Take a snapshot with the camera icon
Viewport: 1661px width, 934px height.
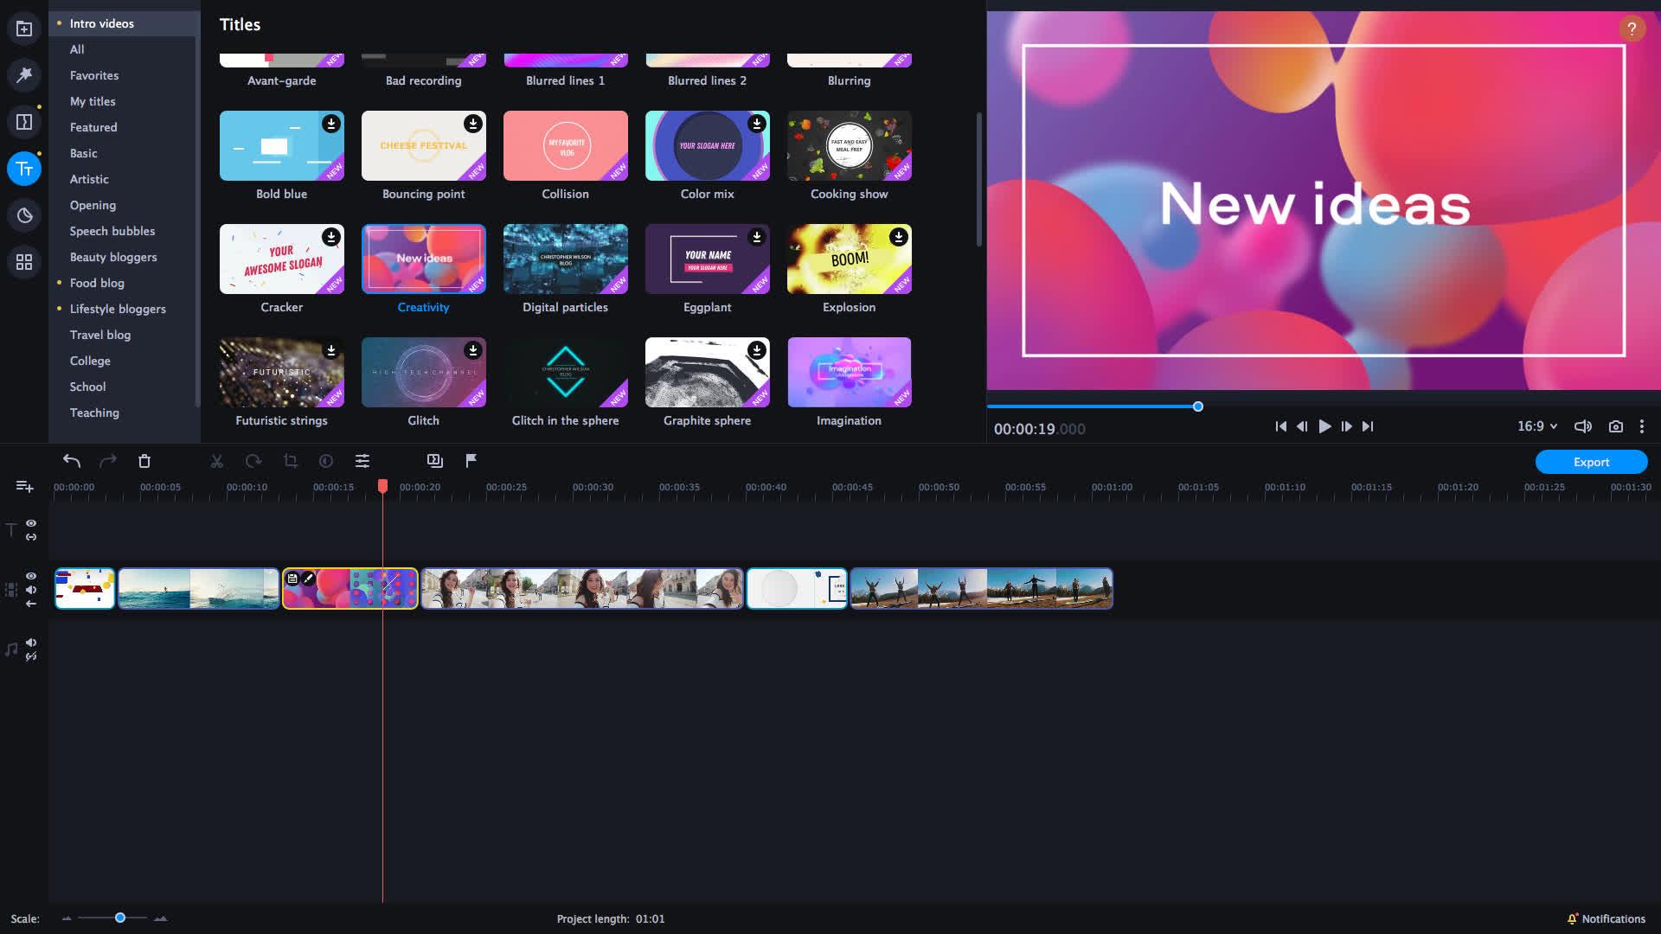[1616, 426]
